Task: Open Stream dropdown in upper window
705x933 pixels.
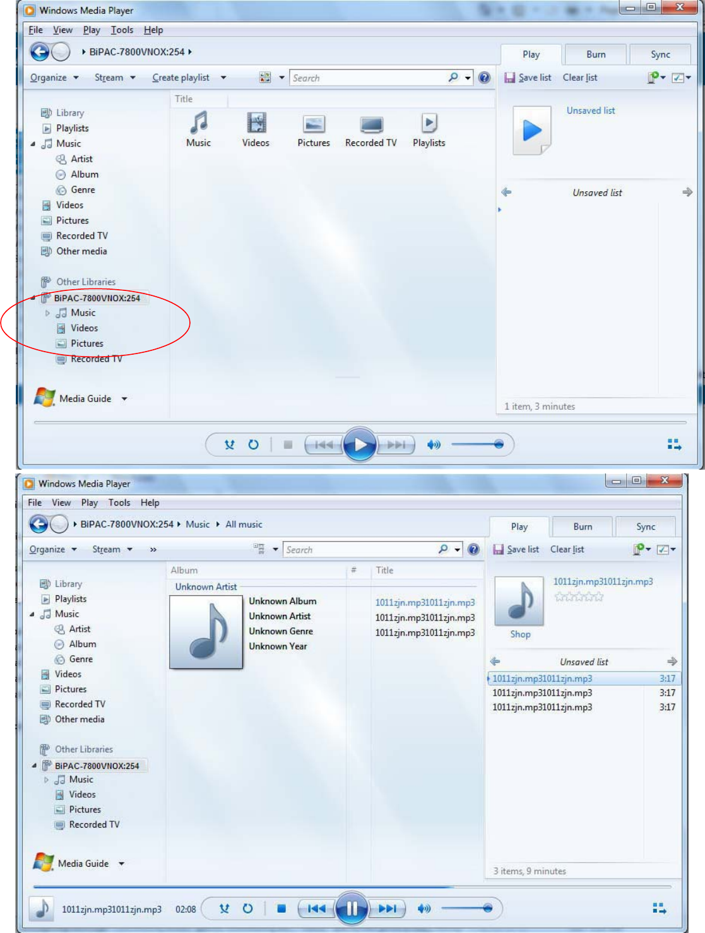Action: pyautogui.click(x=115, y=78)
